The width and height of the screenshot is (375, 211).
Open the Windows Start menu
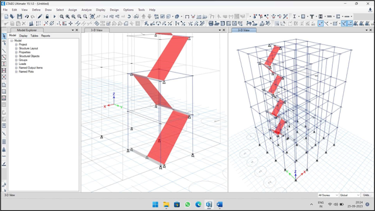[155, 205]
